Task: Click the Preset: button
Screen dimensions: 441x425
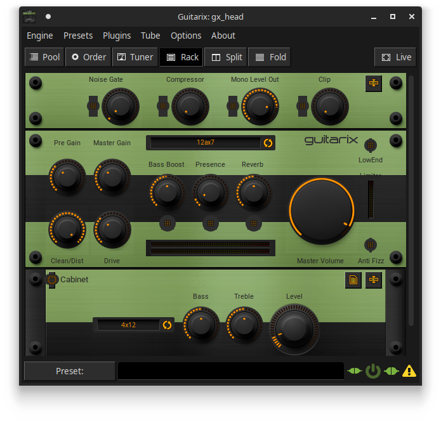Action: tap(69, 371)
